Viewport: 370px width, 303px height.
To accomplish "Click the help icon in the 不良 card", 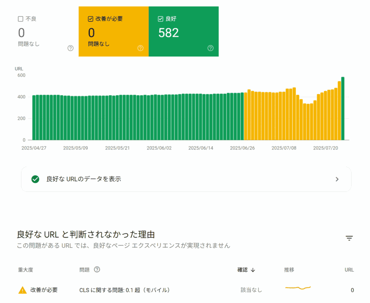I will (70, 48).
